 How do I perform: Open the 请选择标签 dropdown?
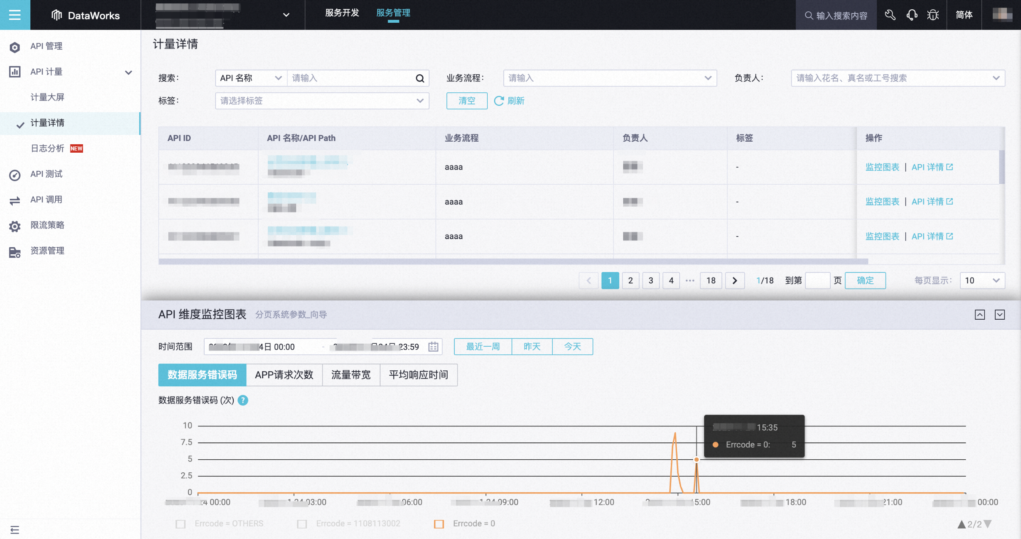[322, 101]
